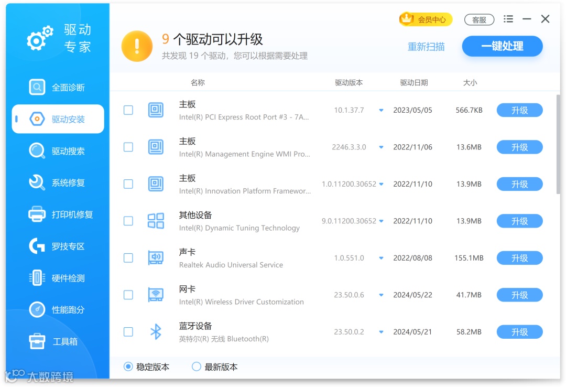Click the 工具箱 toolbox icon
The width and height of the screenshot is (566, 387).
tap(37, 341)
